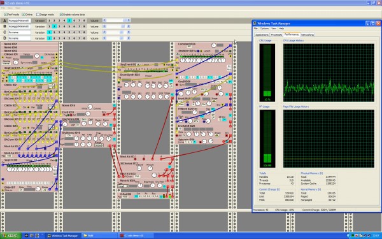Click slot B volume slider thumb
This screenshot has width=382, height=239.
click(x=123, y=26)
